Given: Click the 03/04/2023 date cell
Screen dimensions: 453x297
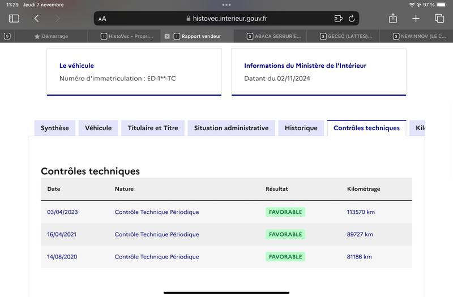Looking at the screenshot, I should (x=62, y=212).
